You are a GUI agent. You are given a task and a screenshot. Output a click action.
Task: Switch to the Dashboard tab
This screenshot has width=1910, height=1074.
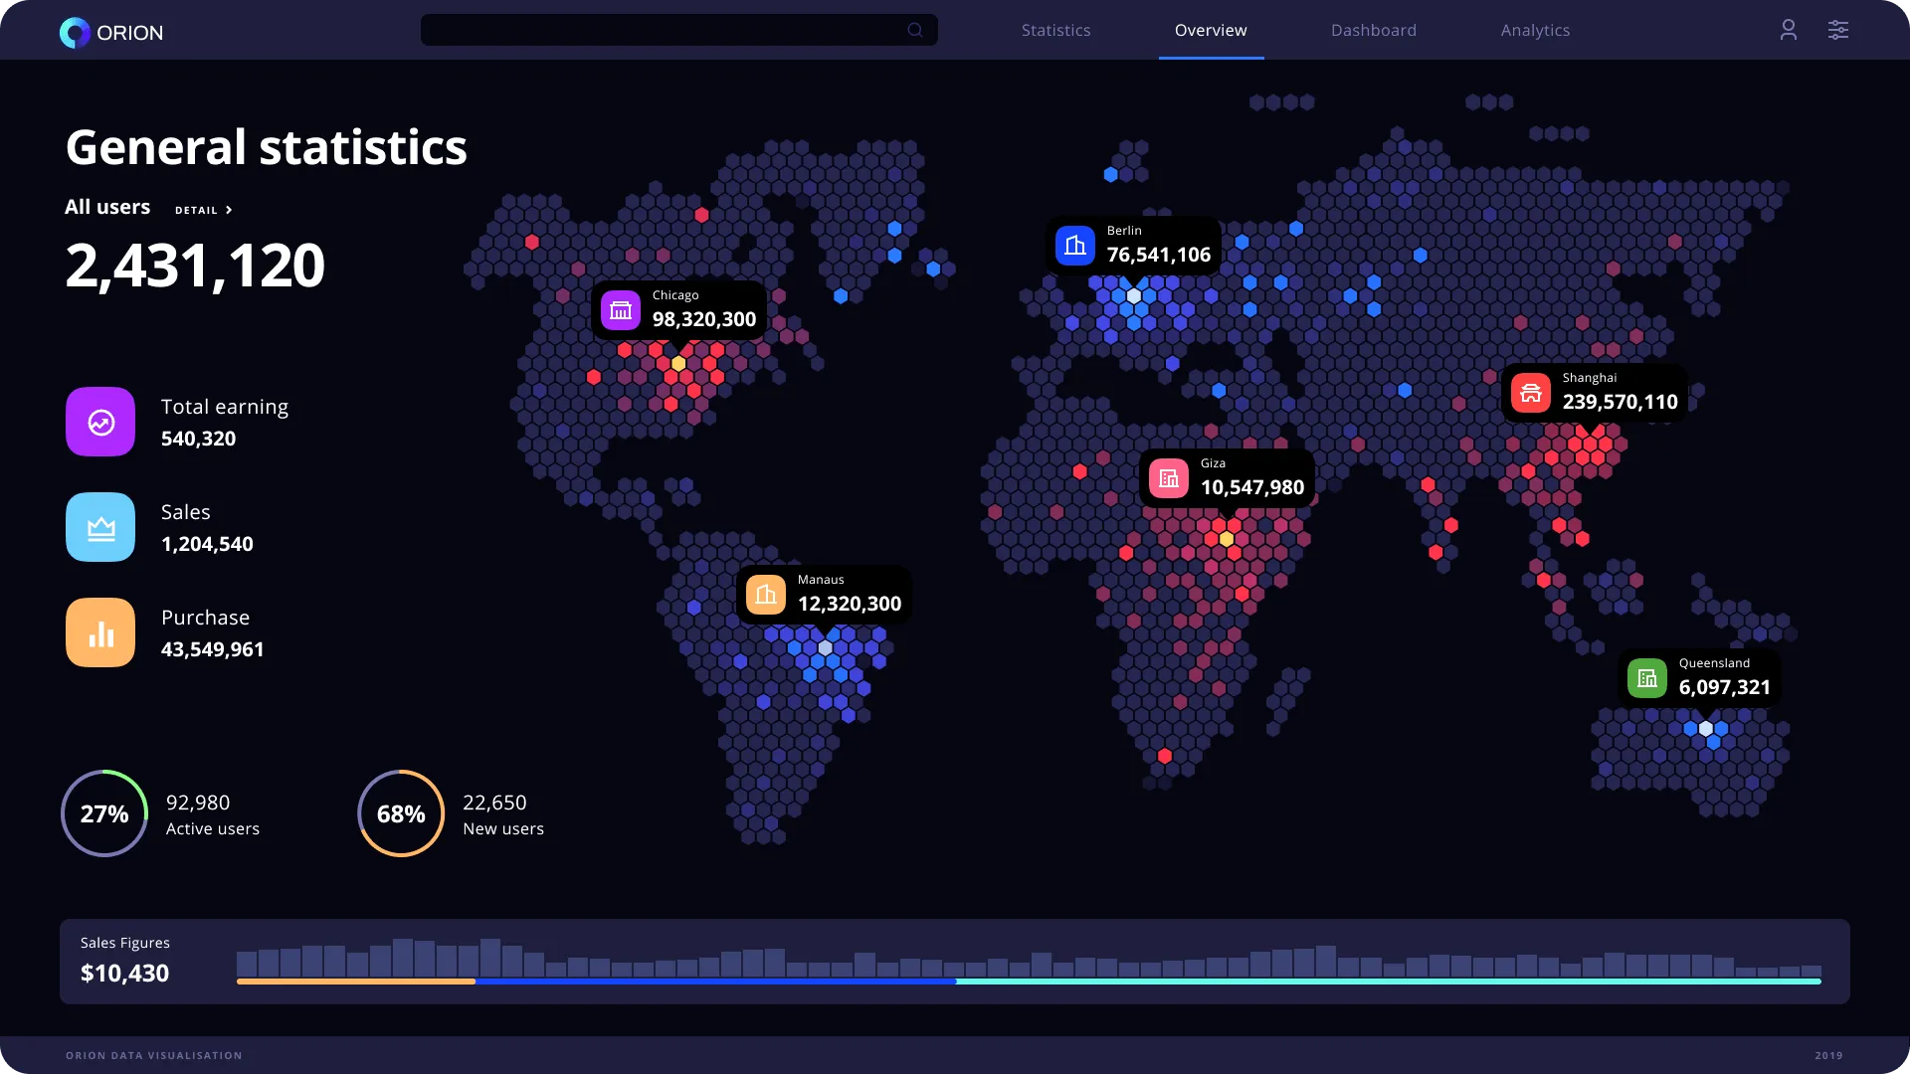coord(1373,30)
